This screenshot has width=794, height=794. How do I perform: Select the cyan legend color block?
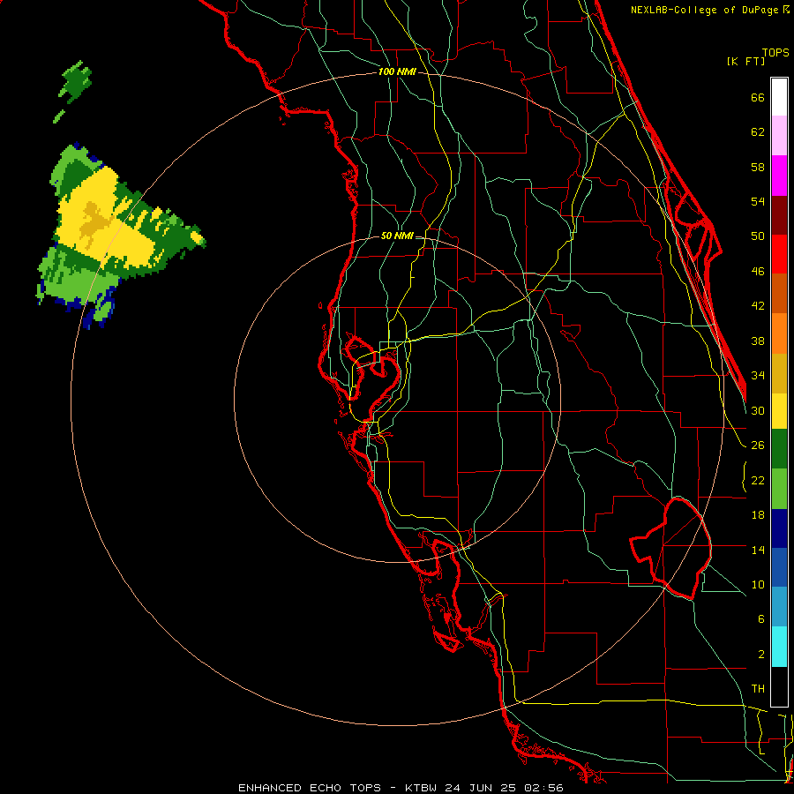click(x=779, y=647)
